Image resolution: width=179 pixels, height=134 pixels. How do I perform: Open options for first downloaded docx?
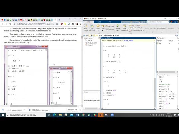24,110
